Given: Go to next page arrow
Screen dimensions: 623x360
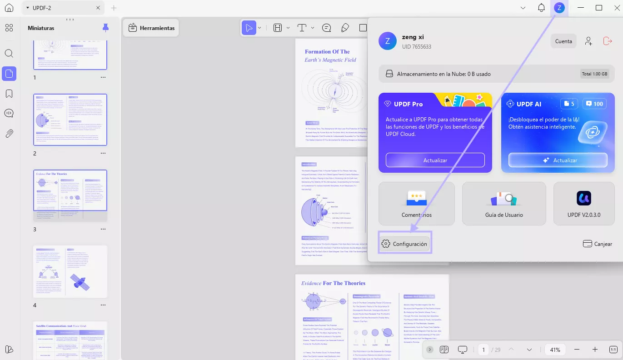Looking at the screenshot, I should click(529, 350).
